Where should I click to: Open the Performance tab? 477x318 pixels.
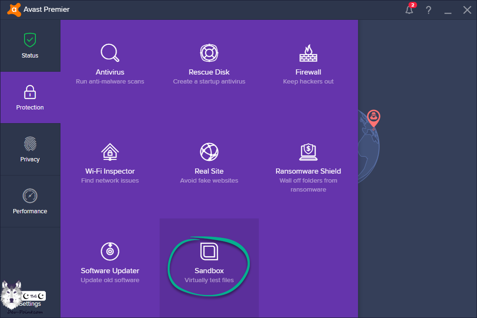[x=30, y=201]
